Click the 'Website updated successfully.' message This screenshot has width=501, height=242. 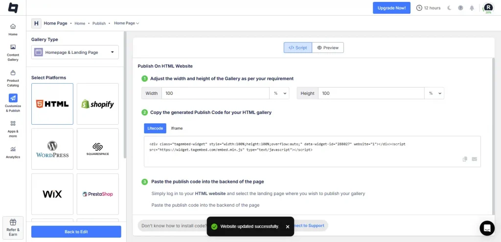(250, 226)
